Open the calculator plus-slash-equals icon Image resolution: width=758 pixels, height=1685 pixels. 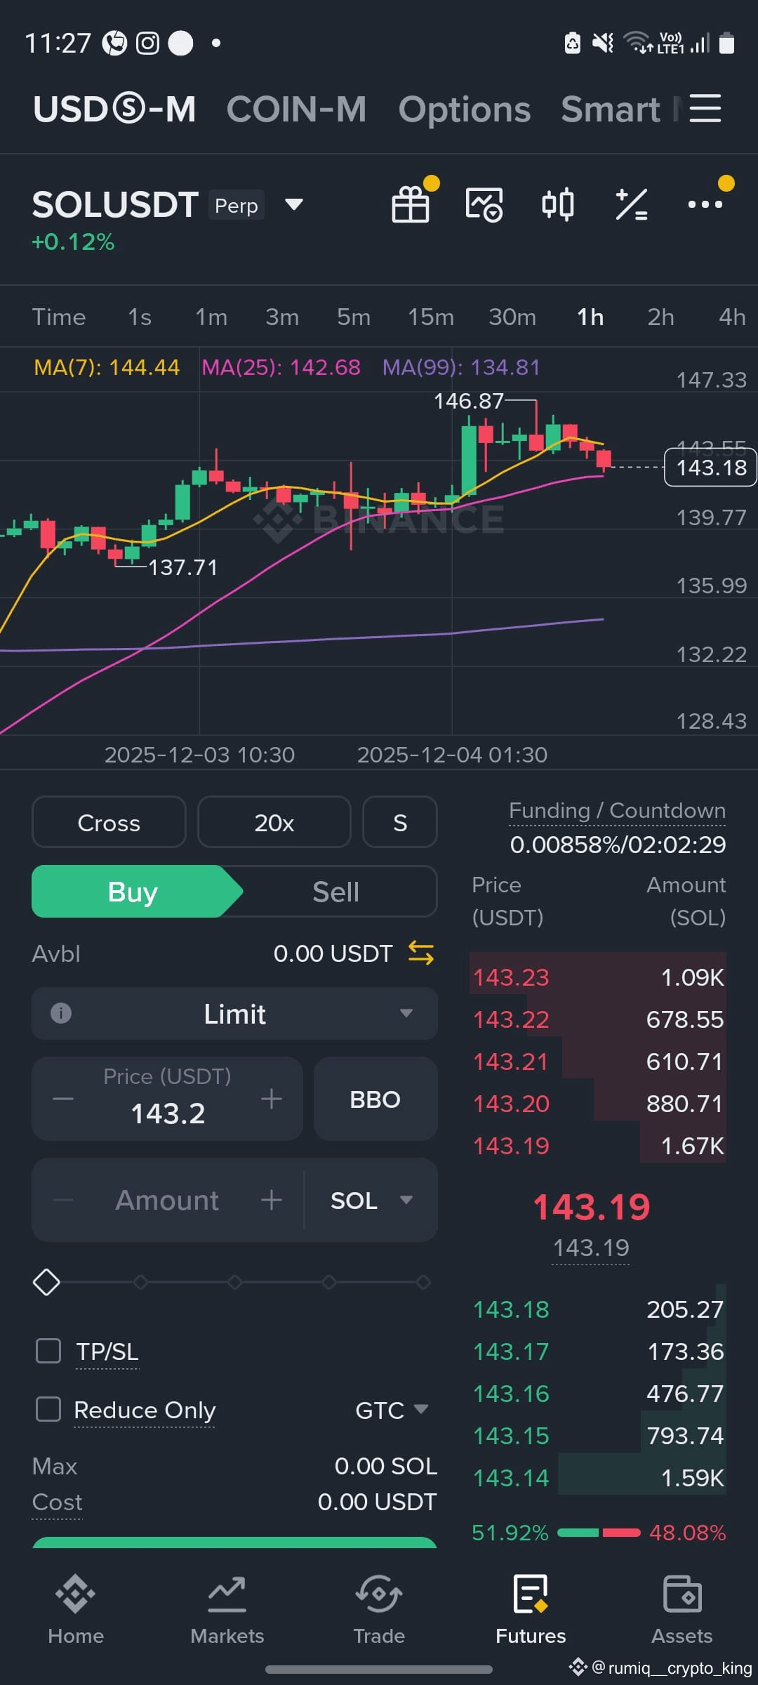click(632, 204)
